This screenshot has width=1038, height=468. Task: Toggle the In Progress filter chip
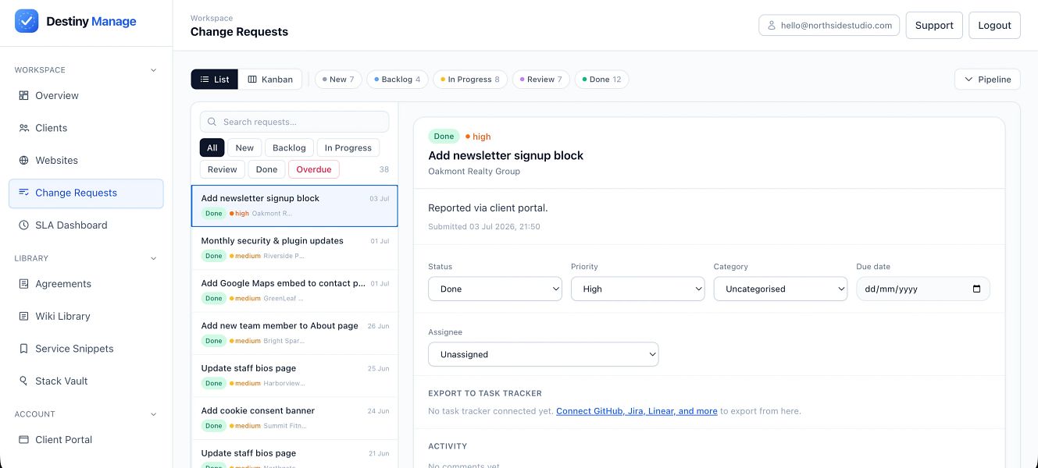[348, 147]
